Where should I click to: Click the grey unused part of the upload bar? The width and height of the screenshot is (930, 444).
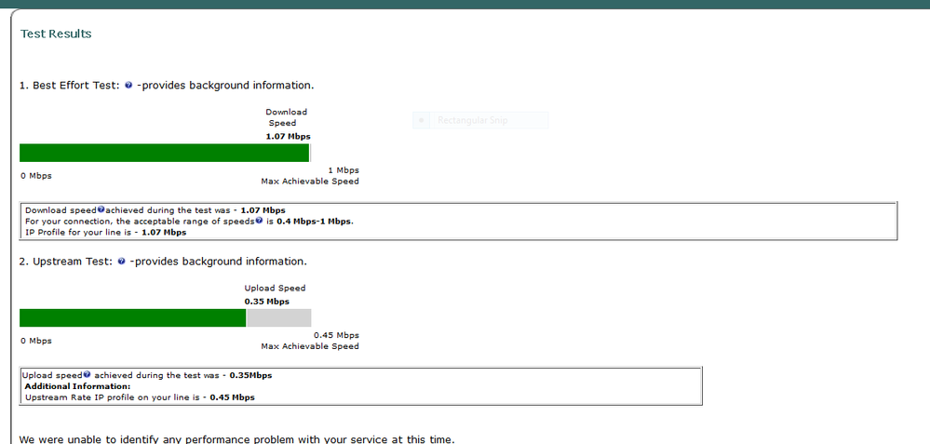coord(278,317)
